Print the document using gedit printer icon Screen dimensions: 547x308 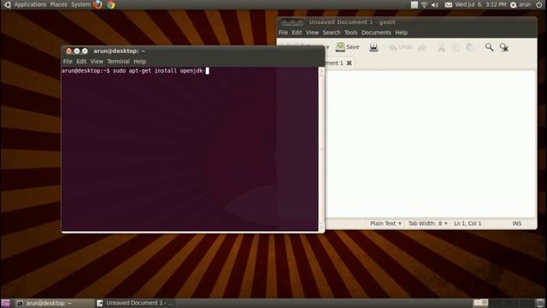[x=373, y=47]
